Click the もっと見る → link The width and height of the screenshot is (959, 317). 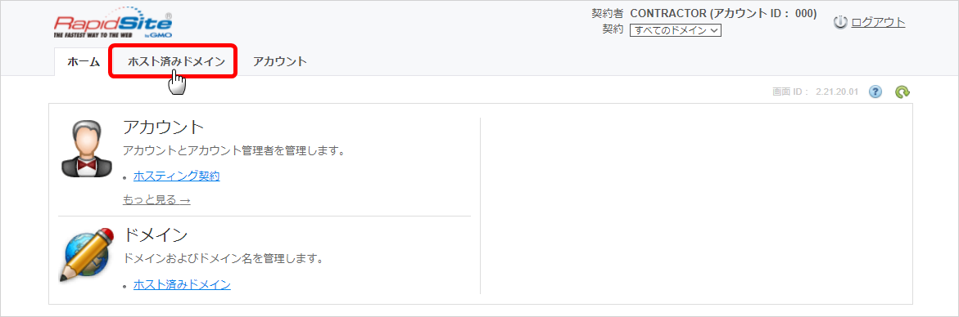click(x=156, y=200)
